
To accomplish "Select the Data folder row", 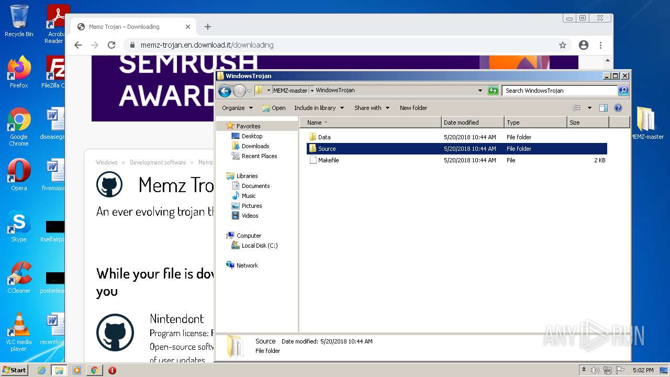I will pos(456,137).
